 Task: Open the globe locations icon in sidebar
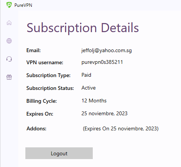coord(9,41)
